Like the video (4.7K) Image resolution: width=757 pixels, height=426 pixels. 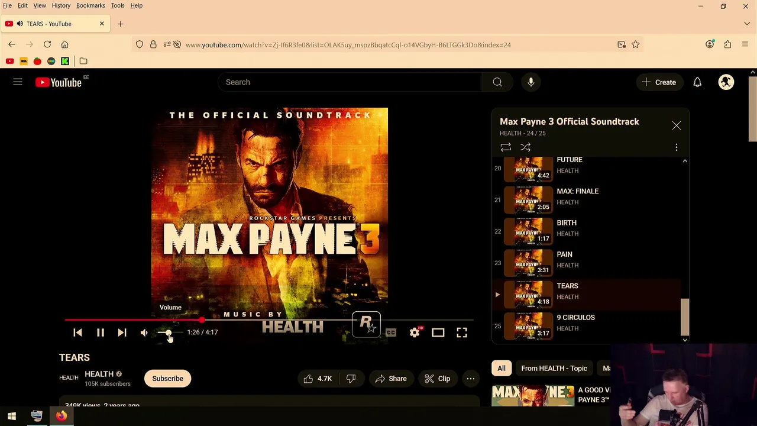318,379
